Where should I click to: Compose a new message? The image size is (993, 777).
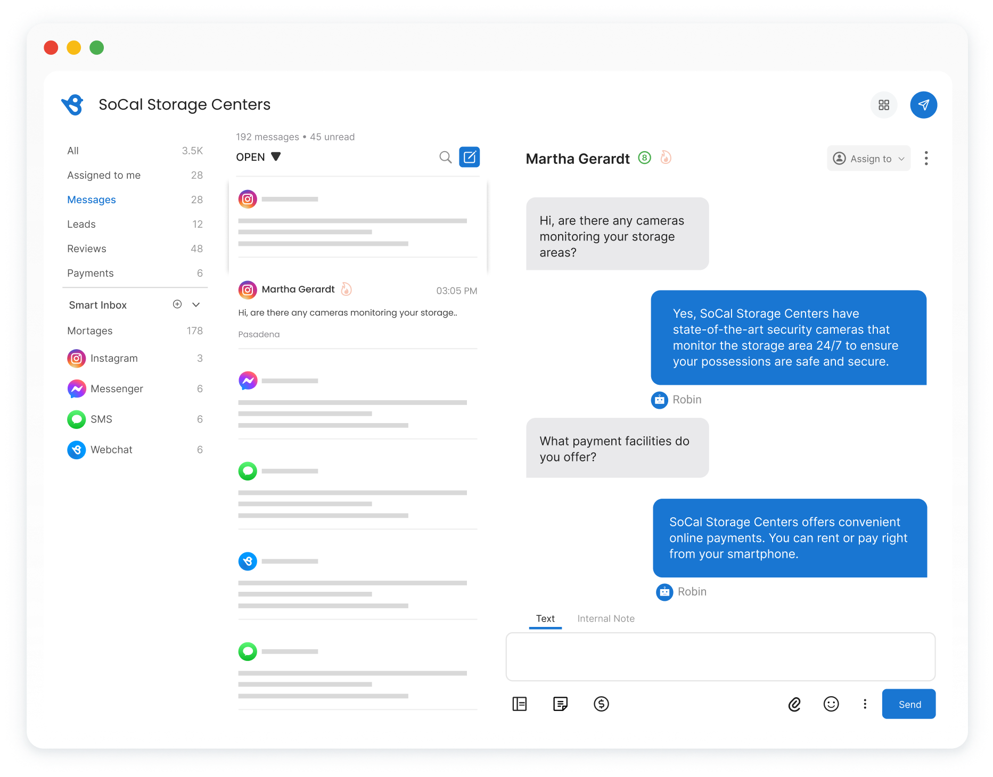click(469, 156)
